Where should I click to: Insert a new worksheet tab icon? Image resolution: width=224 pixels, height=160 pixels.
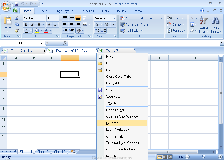coord(73,152)
